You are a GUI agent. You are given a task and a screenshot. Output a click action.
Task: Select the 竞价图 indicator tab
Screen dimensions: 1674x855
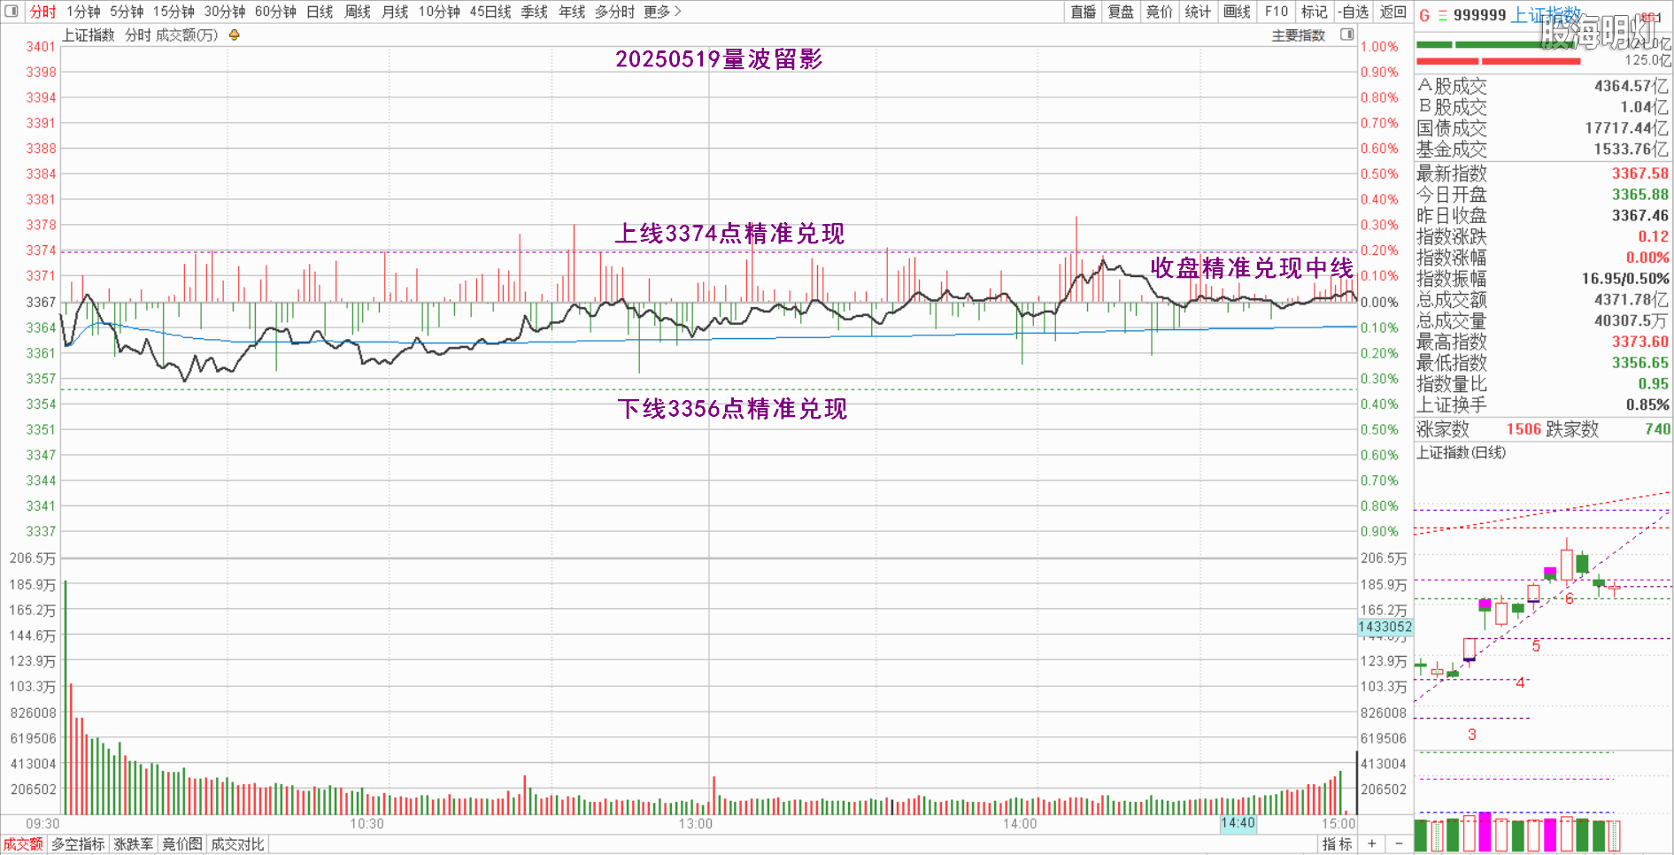tap(182, 844)
